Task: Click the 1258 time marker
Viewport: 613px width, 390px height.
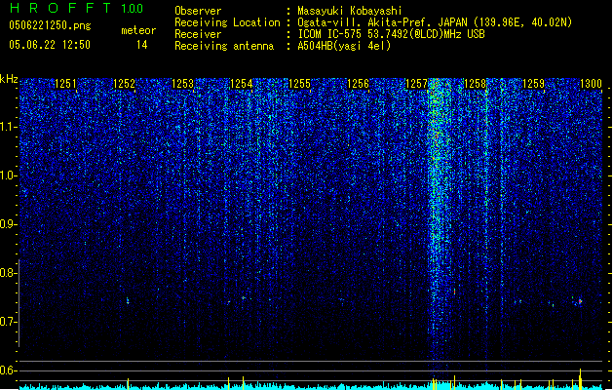Action: (475, 84)
